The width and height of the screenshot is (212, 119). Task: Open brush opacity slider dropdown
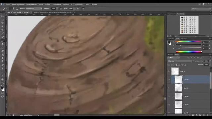[x=57, y=9]
